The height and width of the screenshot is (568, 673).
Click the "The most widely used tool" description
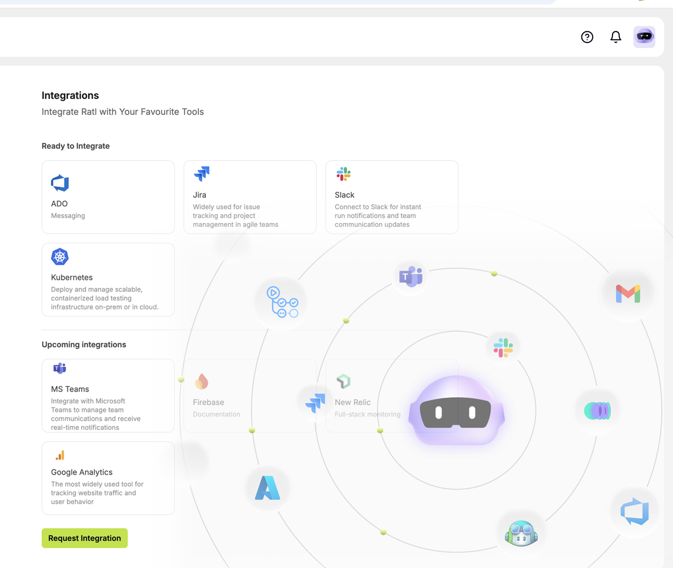tap(97, 493)
